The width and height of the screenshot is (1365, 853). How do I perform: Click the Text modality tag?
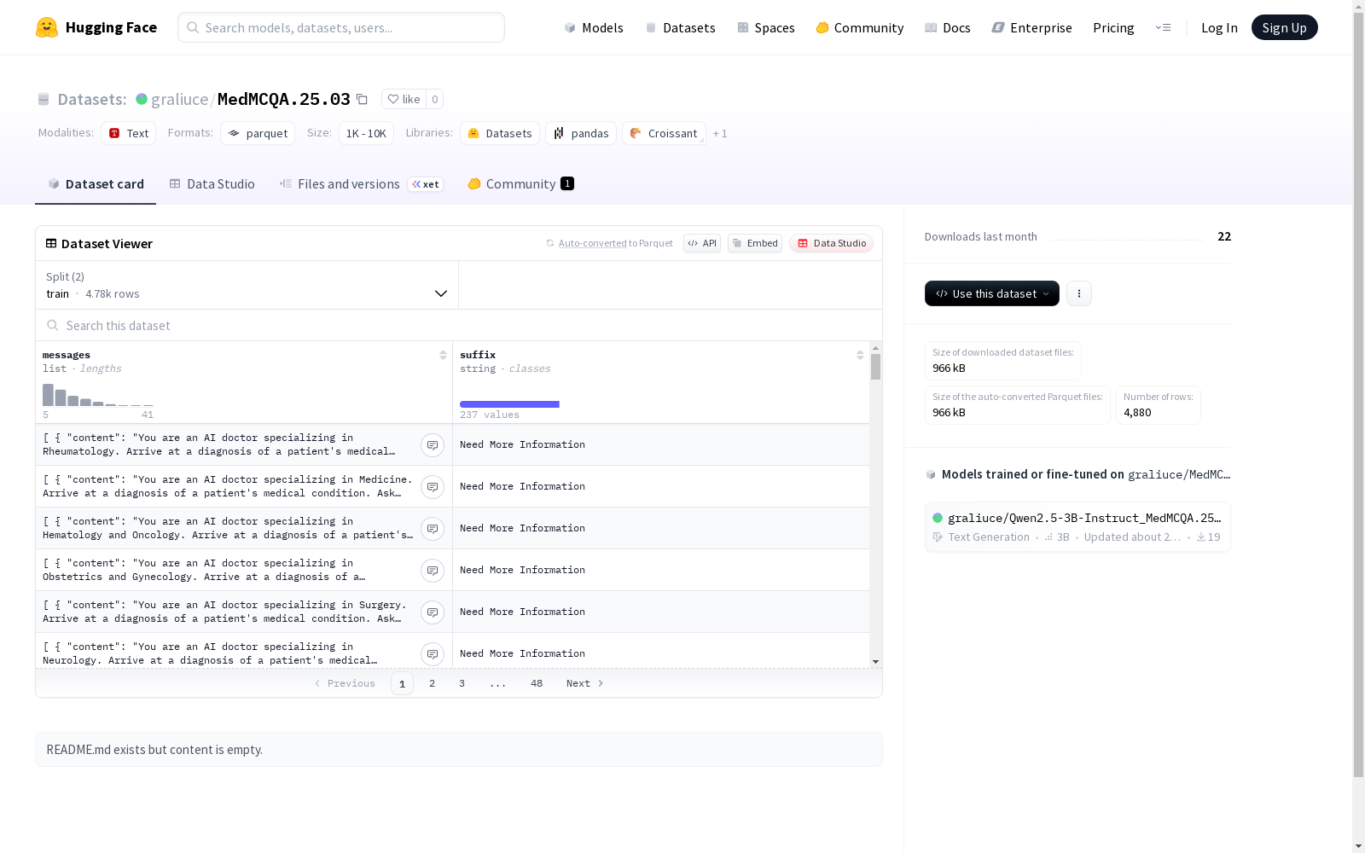pos(129,133)
